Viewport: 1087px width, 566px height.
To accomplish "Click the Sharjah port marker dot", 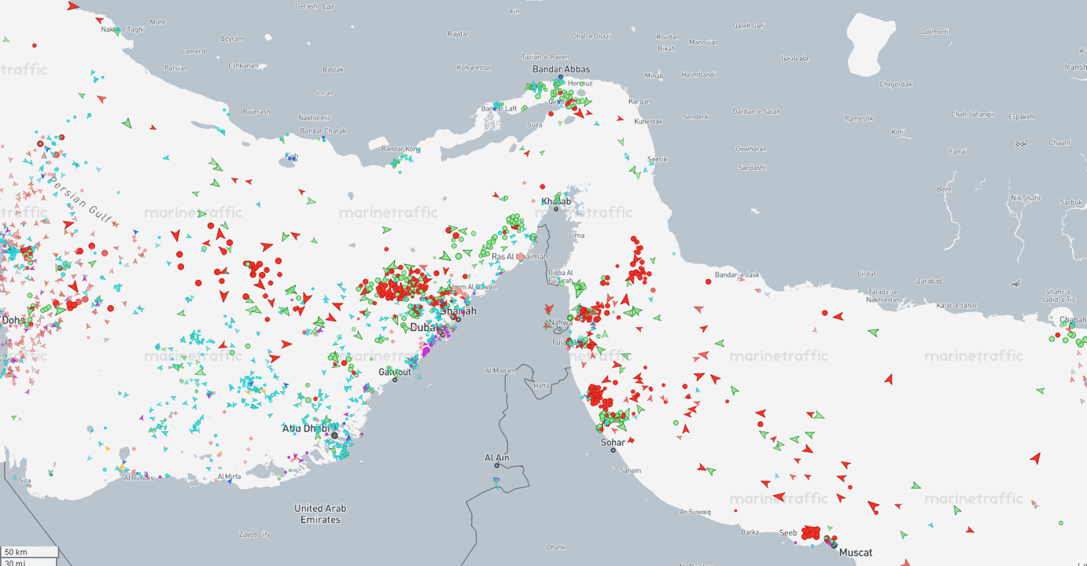I will [x=459, y=318].
